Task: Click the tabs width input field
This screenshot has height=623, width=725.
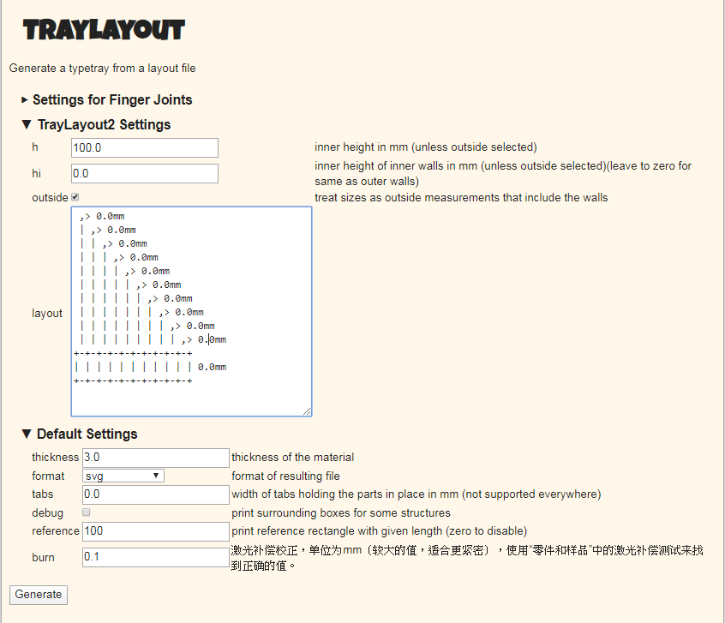Action: coord(155,494)
